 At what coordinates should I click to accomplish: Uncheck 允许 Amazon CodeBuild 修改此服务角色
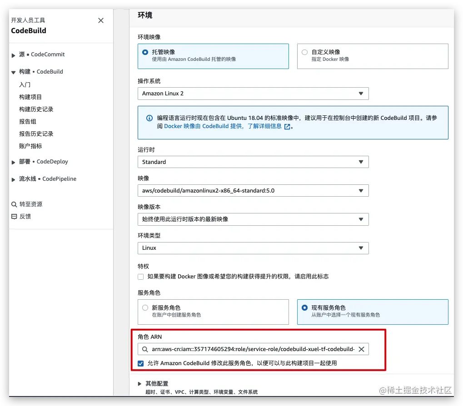[140, 363]
